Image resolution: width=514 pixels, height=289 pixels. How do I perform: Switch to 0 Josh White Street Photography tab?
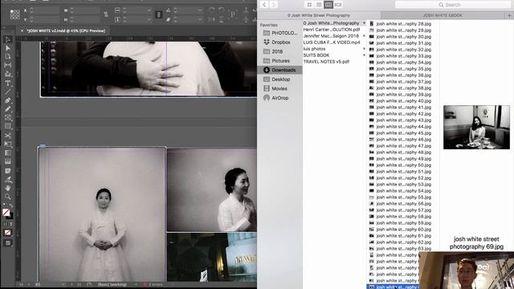pyautogui.click(x=319, y=15)
